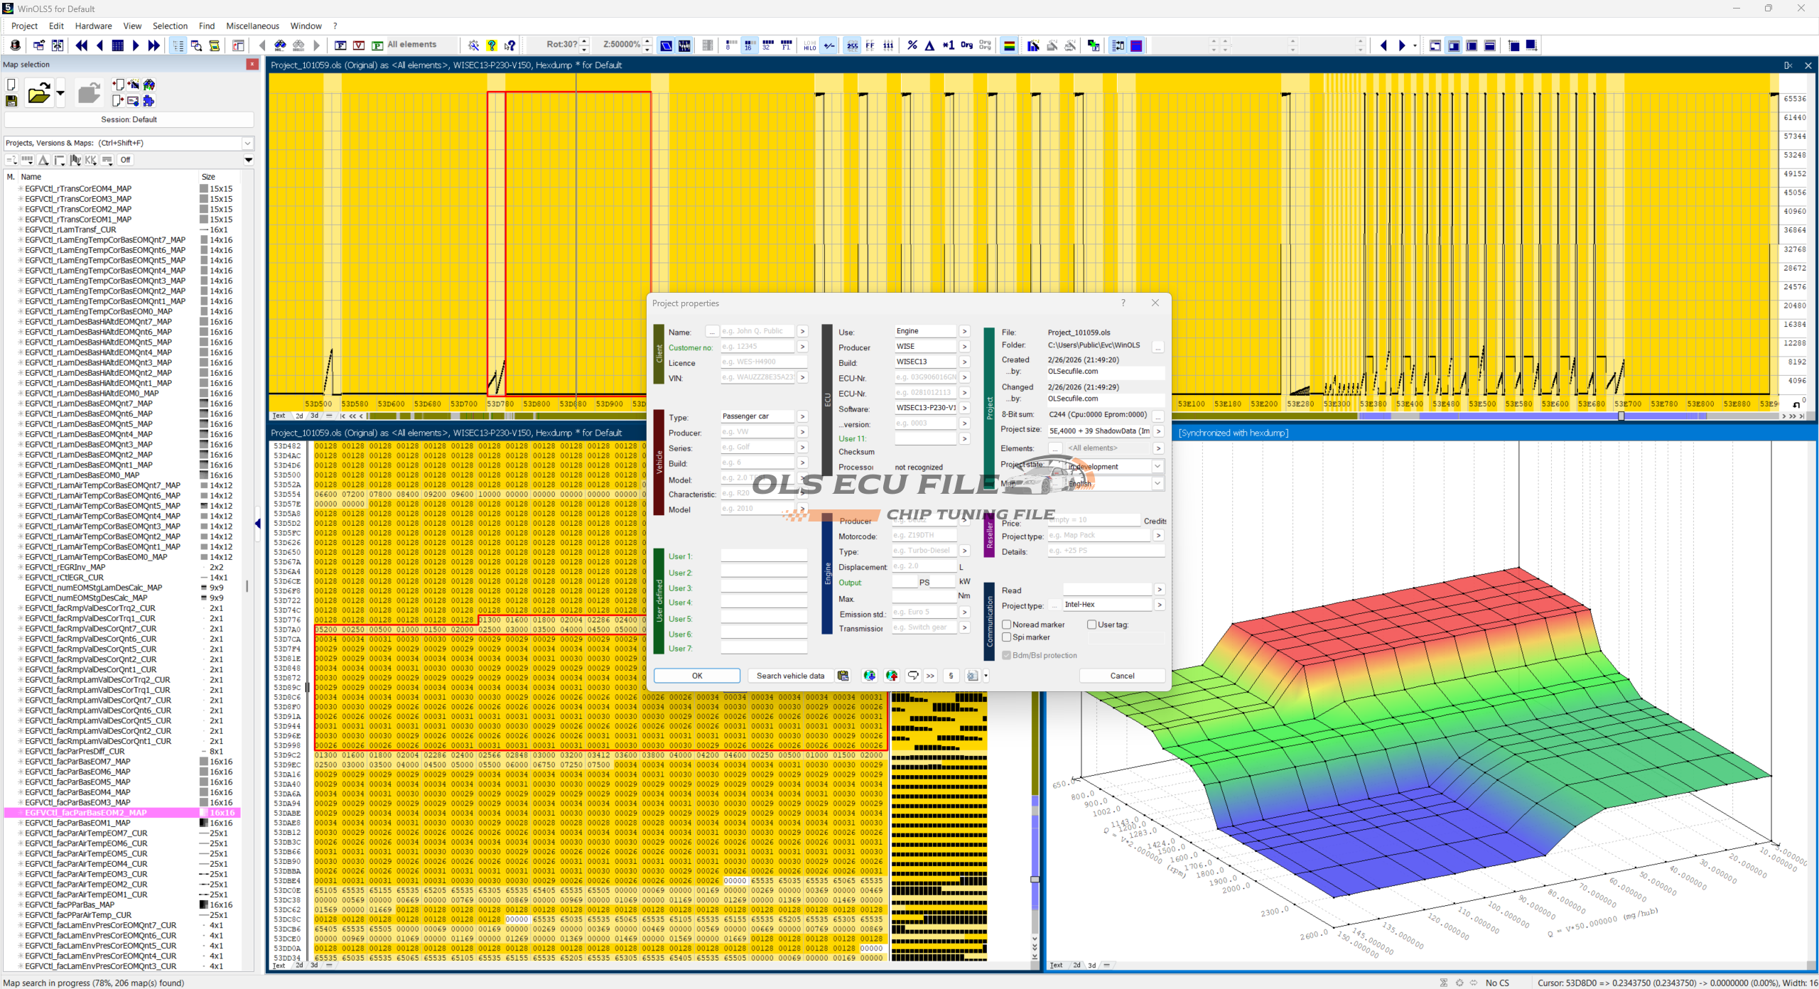Click the Search vehicle data button
Screen dimensions: 1819x989
[789, 676]
